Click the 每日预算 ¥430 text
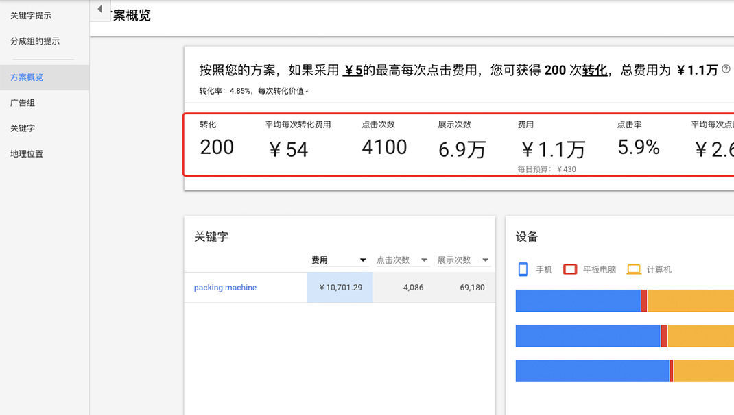 coord(547,169)
